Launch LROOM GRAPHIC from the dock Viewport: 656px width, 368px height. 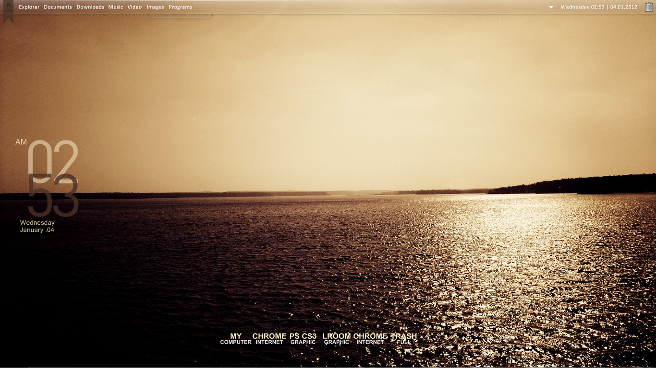coord(337,339)
